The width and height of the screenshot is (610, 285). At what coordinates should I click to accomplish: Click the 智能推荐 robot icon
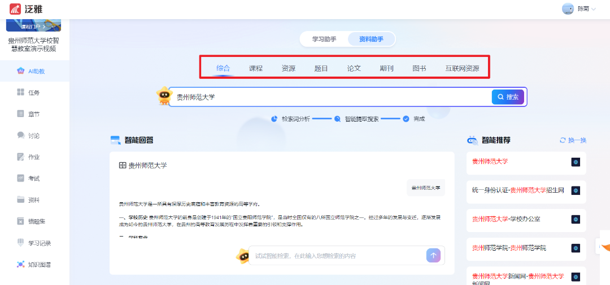click(x=473, y=140)
